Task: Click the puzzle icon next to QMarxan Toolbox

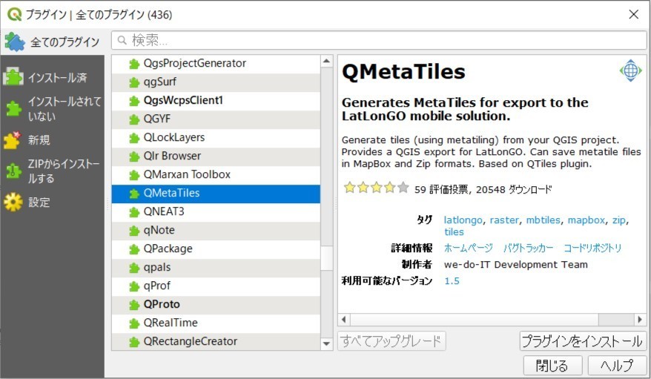Action: [x=133, y=175]
